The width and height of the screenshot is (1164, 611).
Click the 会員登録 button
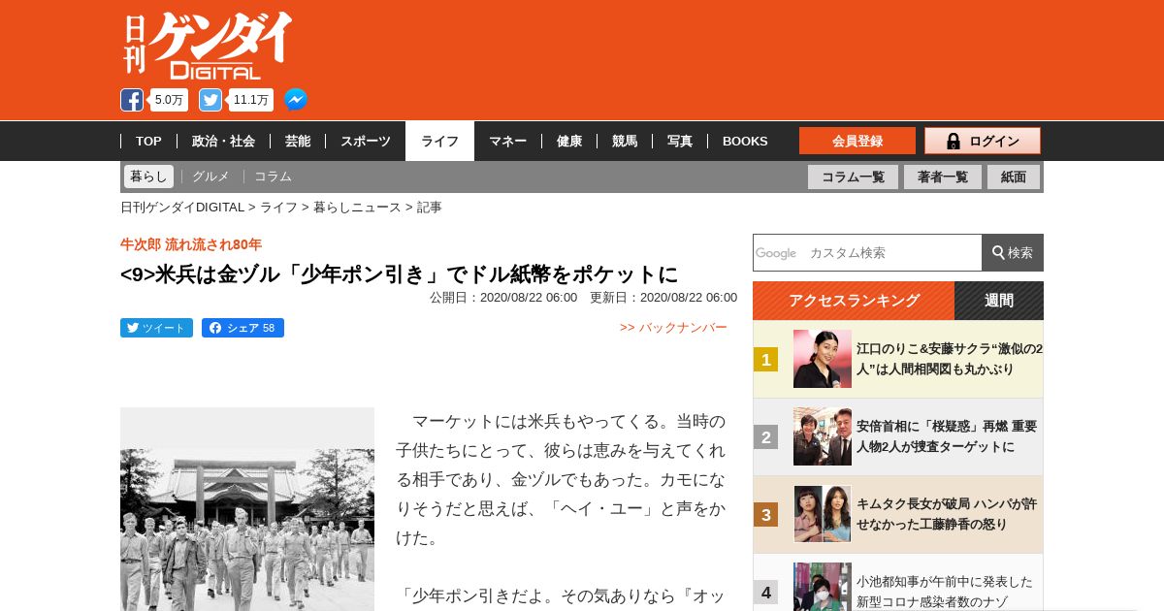(857, 141)
